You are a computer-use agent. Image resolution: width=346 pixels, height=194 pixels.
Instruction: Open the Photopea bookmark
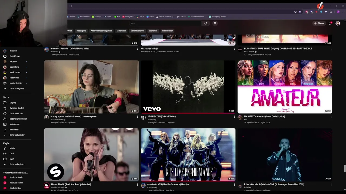point(218,17)
